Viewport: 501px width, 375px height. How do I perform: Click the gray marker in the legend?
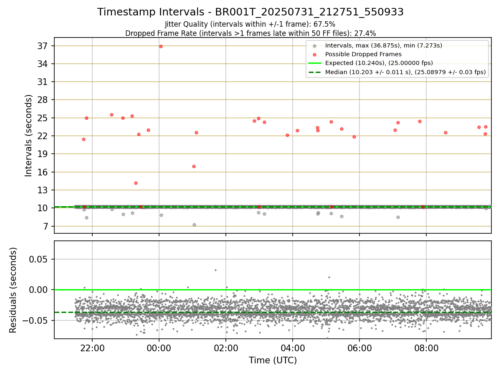(x=315, y=46)
